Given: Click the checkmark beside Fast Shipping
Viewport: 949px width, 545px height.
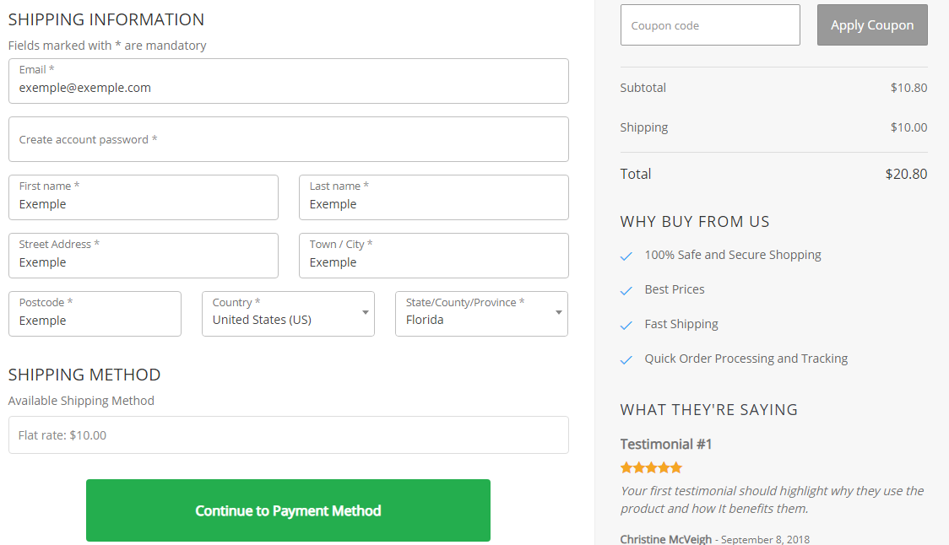Looking at the screenshot, I should tap(626, 324).
